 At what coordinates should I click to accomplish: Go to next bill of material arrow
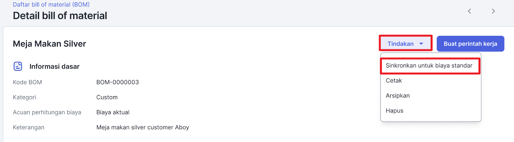pos(493,11)
